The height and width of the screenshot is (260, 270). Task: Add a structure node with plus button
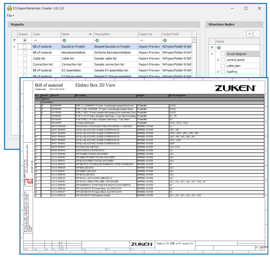(249, 34)
